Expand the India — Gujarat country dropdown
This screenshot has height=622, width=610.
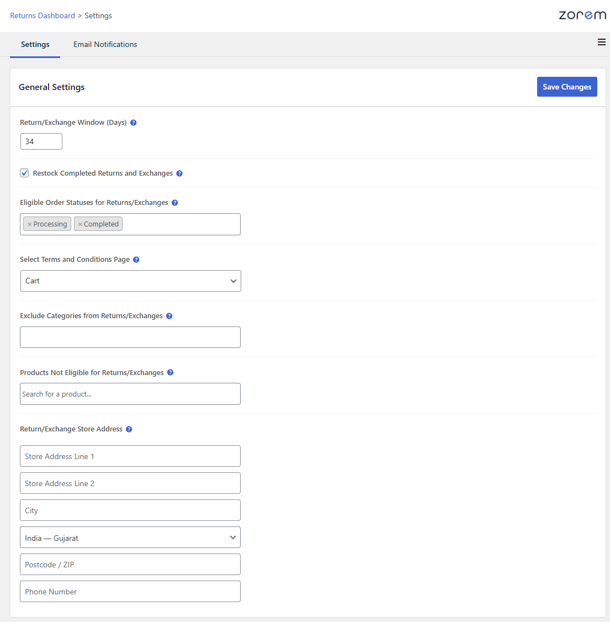click(x=130, y=537)
